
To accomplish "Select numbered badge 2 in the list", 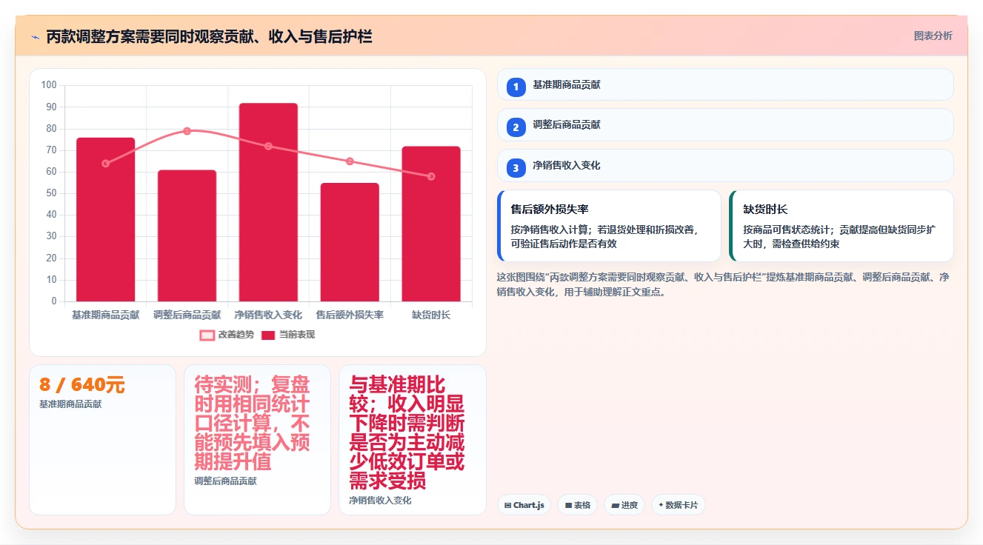I will pyautogui.click(x=516, y=127).
